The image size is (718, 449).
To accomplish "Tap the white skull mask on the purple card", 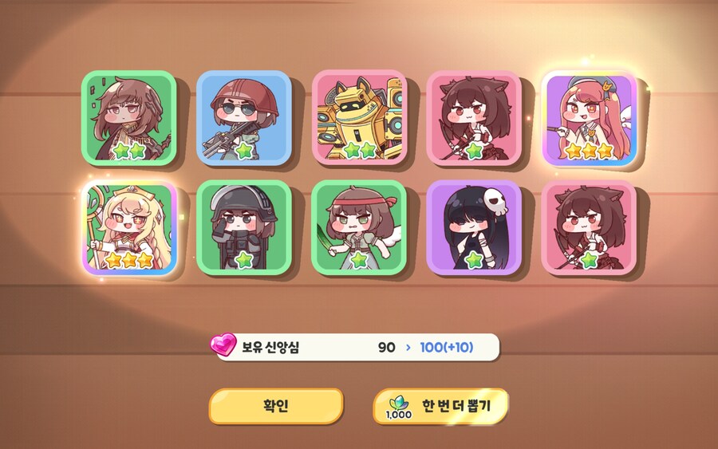I will pyautogui.click(x=495, y=202).
